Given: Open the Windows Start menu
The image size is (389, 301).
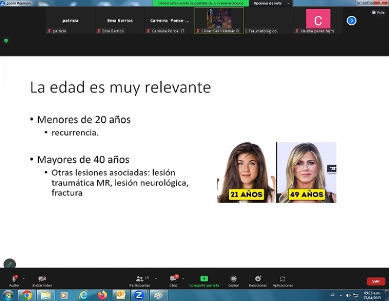Looking at the screenshot, I should [x=8, y=295].
